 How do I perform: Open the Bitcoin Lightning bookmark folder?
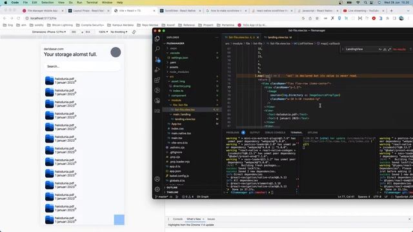[60, 25]
